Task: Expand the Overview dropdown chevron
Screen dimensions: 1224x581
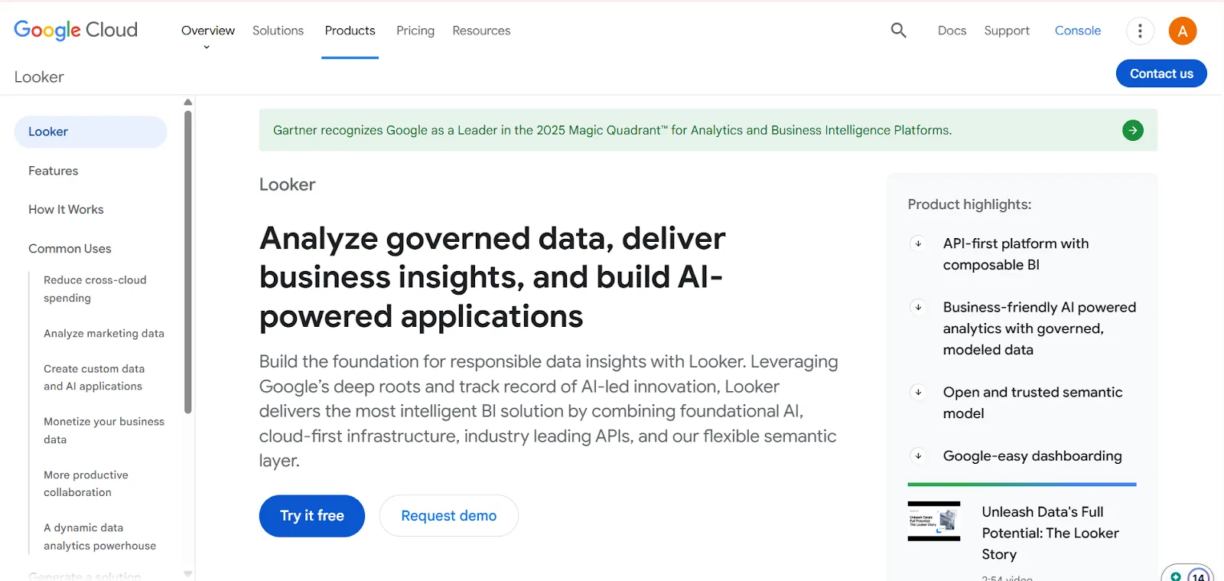Action: point(207,47)
